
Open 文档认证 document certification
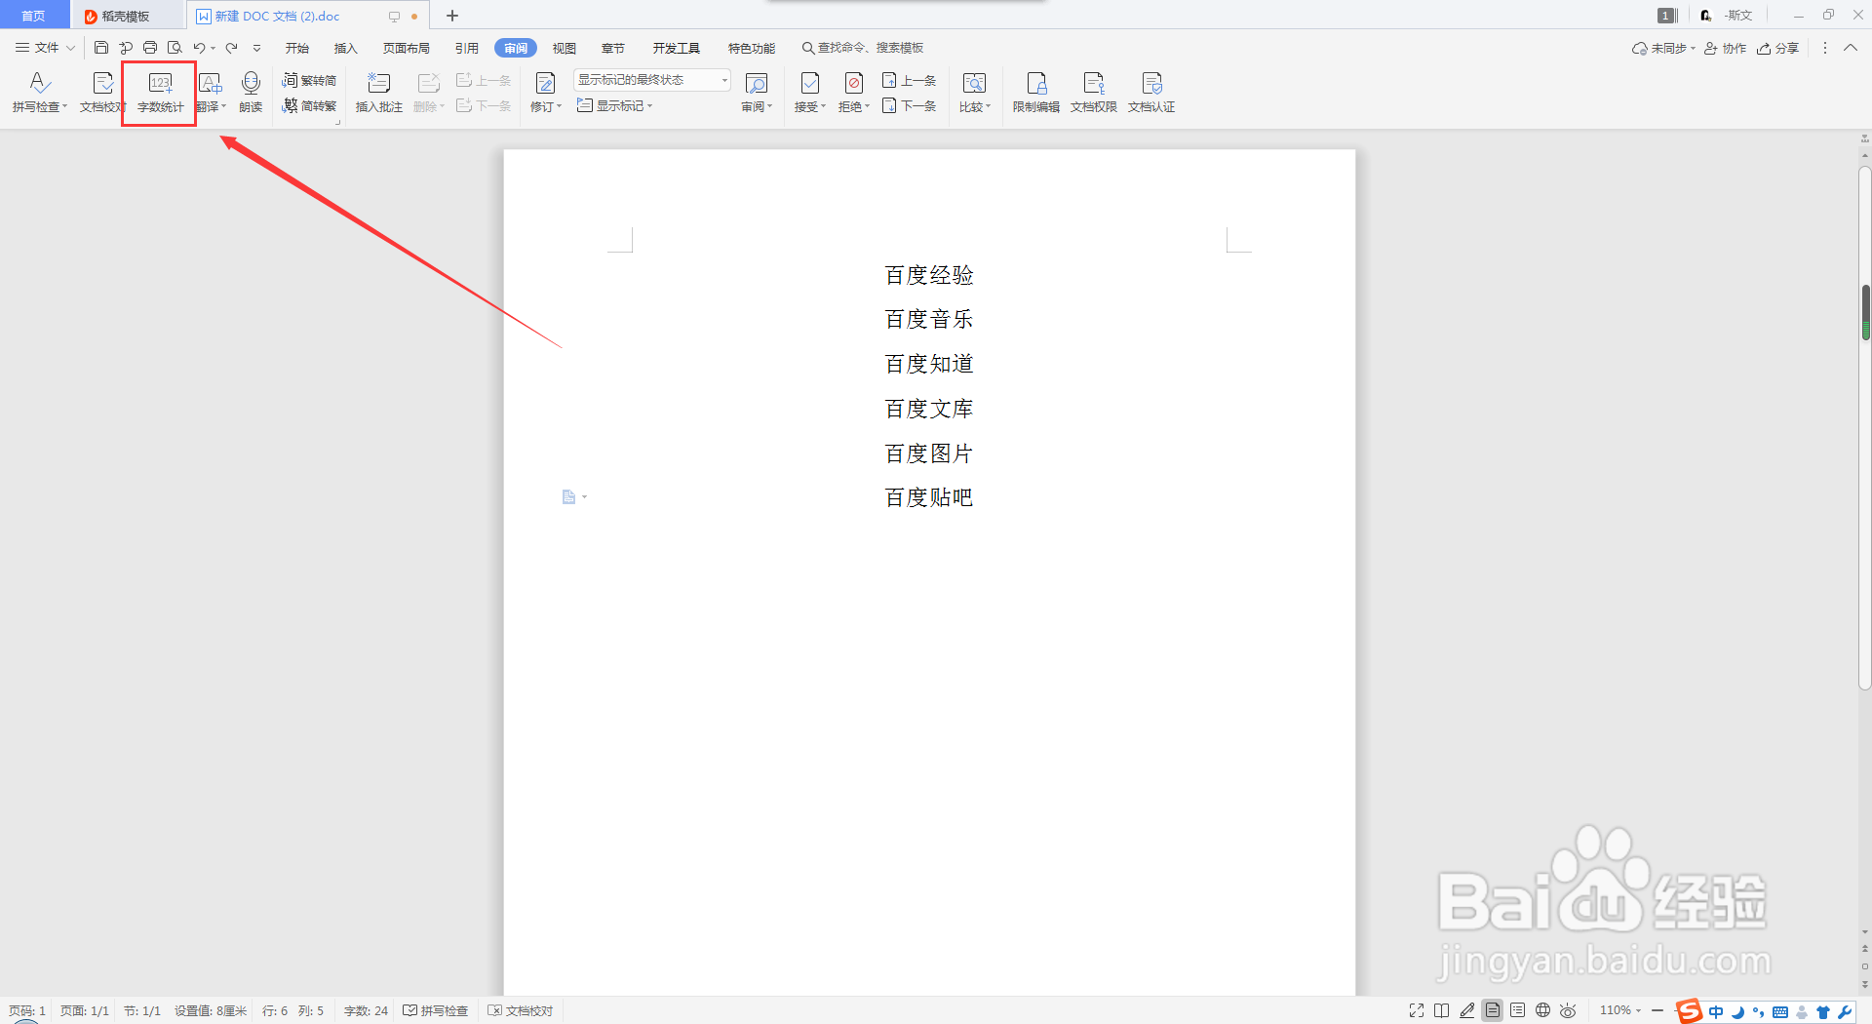(1151, 93)
